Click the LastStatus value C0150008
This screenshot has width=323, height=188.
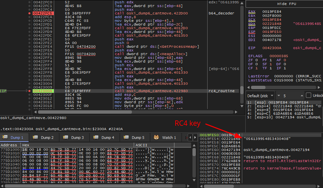[x=283, y=80]
